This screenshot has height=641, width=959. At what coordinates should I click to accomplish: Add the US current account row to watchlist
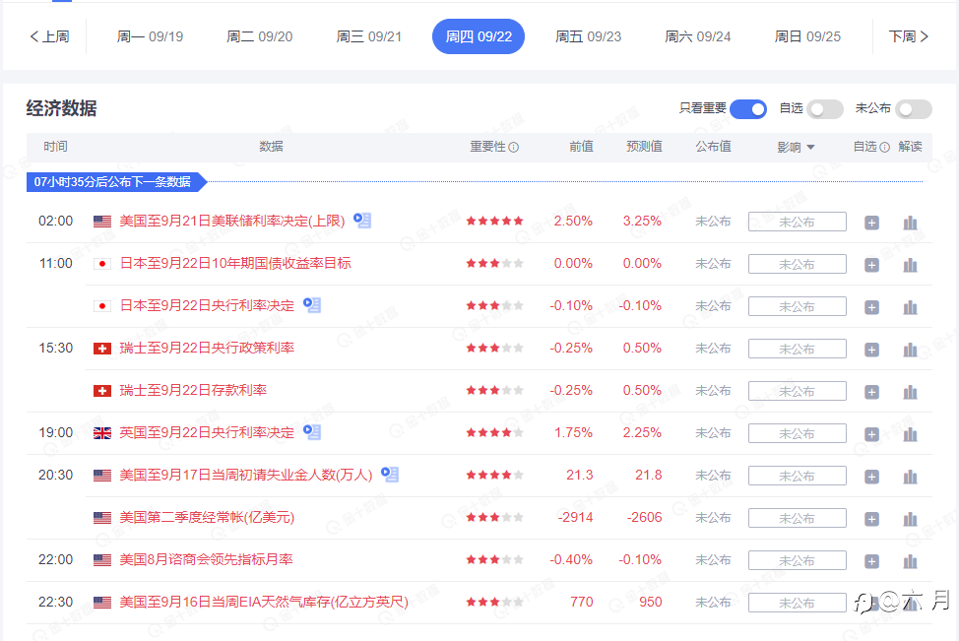871,519
